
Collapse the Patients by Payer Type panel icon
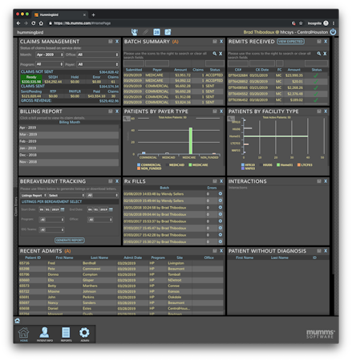(x=215, y=112)
